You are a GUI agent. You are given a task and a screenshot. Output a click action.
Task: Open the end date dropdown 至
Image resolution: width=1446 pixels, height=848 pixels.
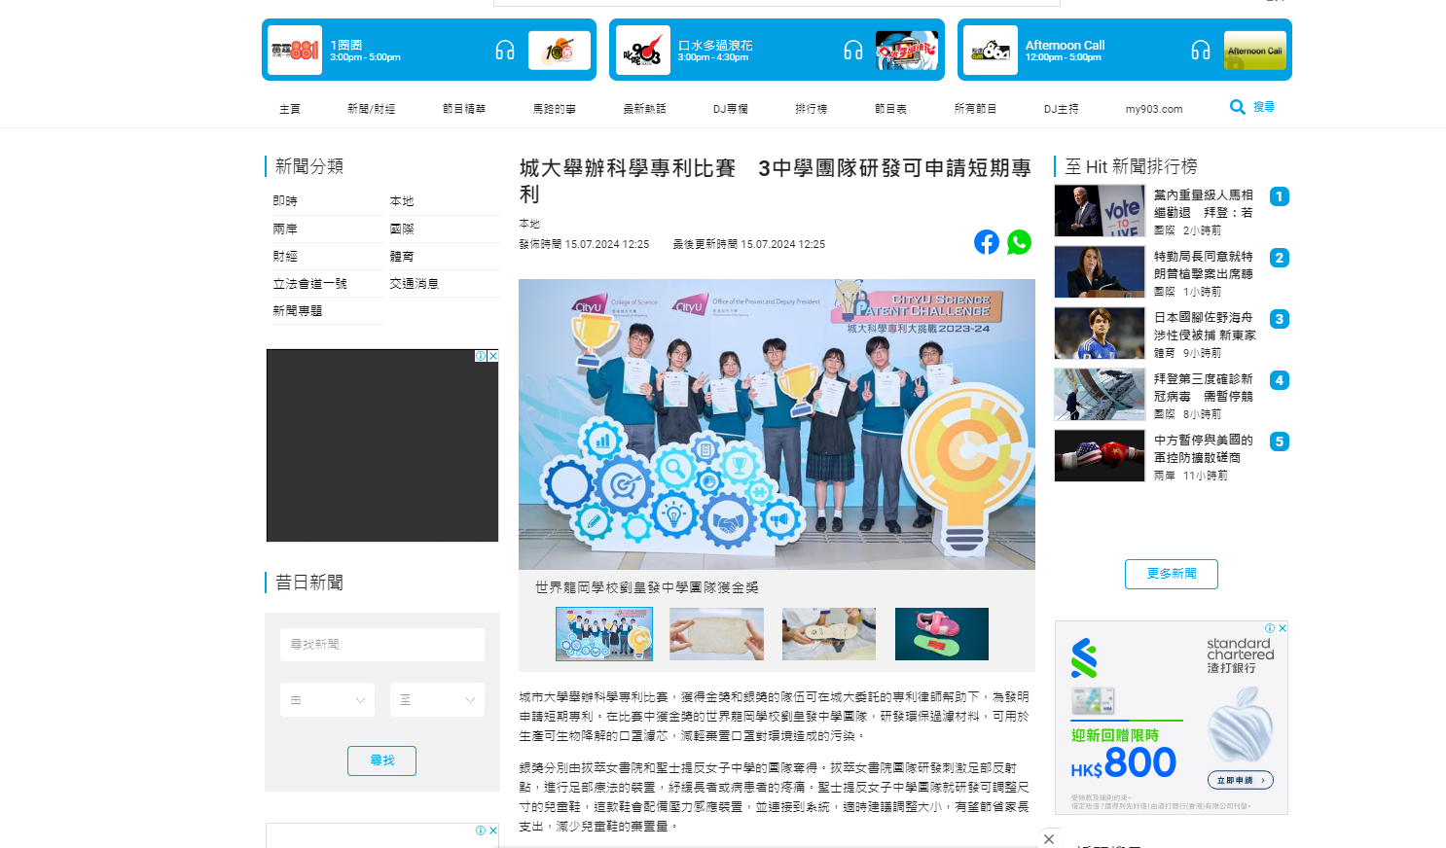[437, 700]
